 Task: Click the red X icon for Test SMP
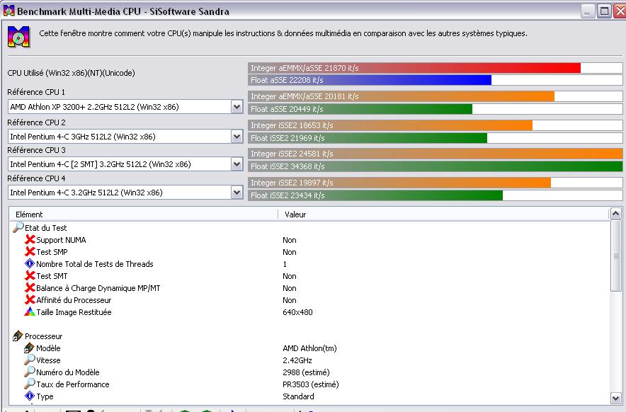coord(30,251)
